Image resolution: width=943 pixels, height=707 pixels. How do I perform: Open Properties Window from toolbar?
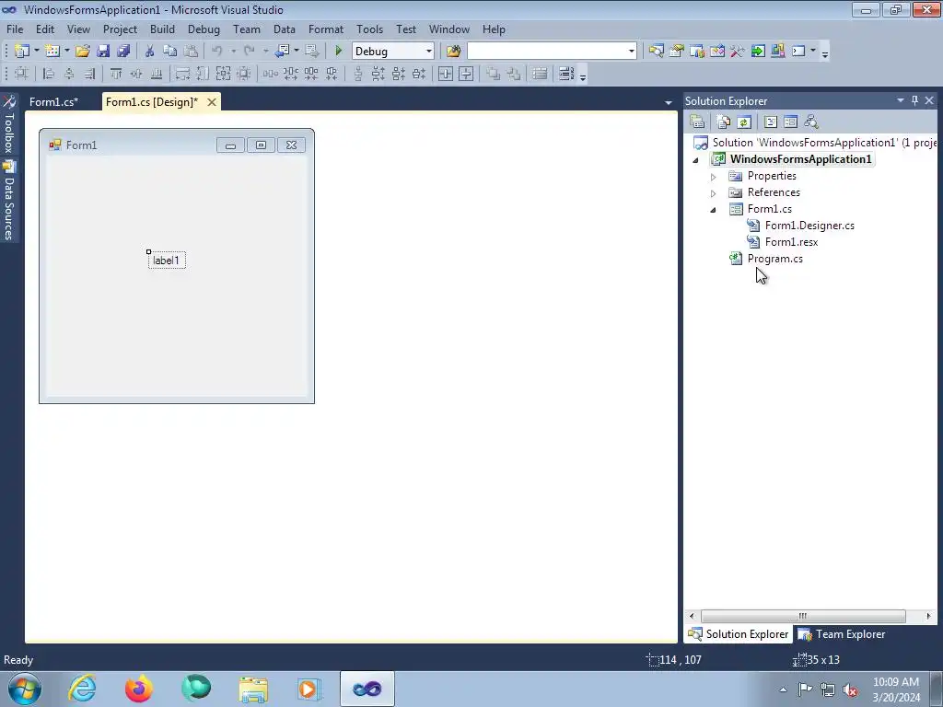(x=677, y=52)
